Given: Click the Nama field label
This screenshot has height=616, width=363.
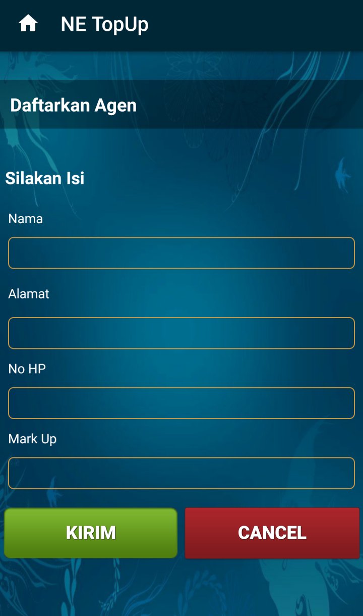Looking at the screenshot, I should 26,219.
